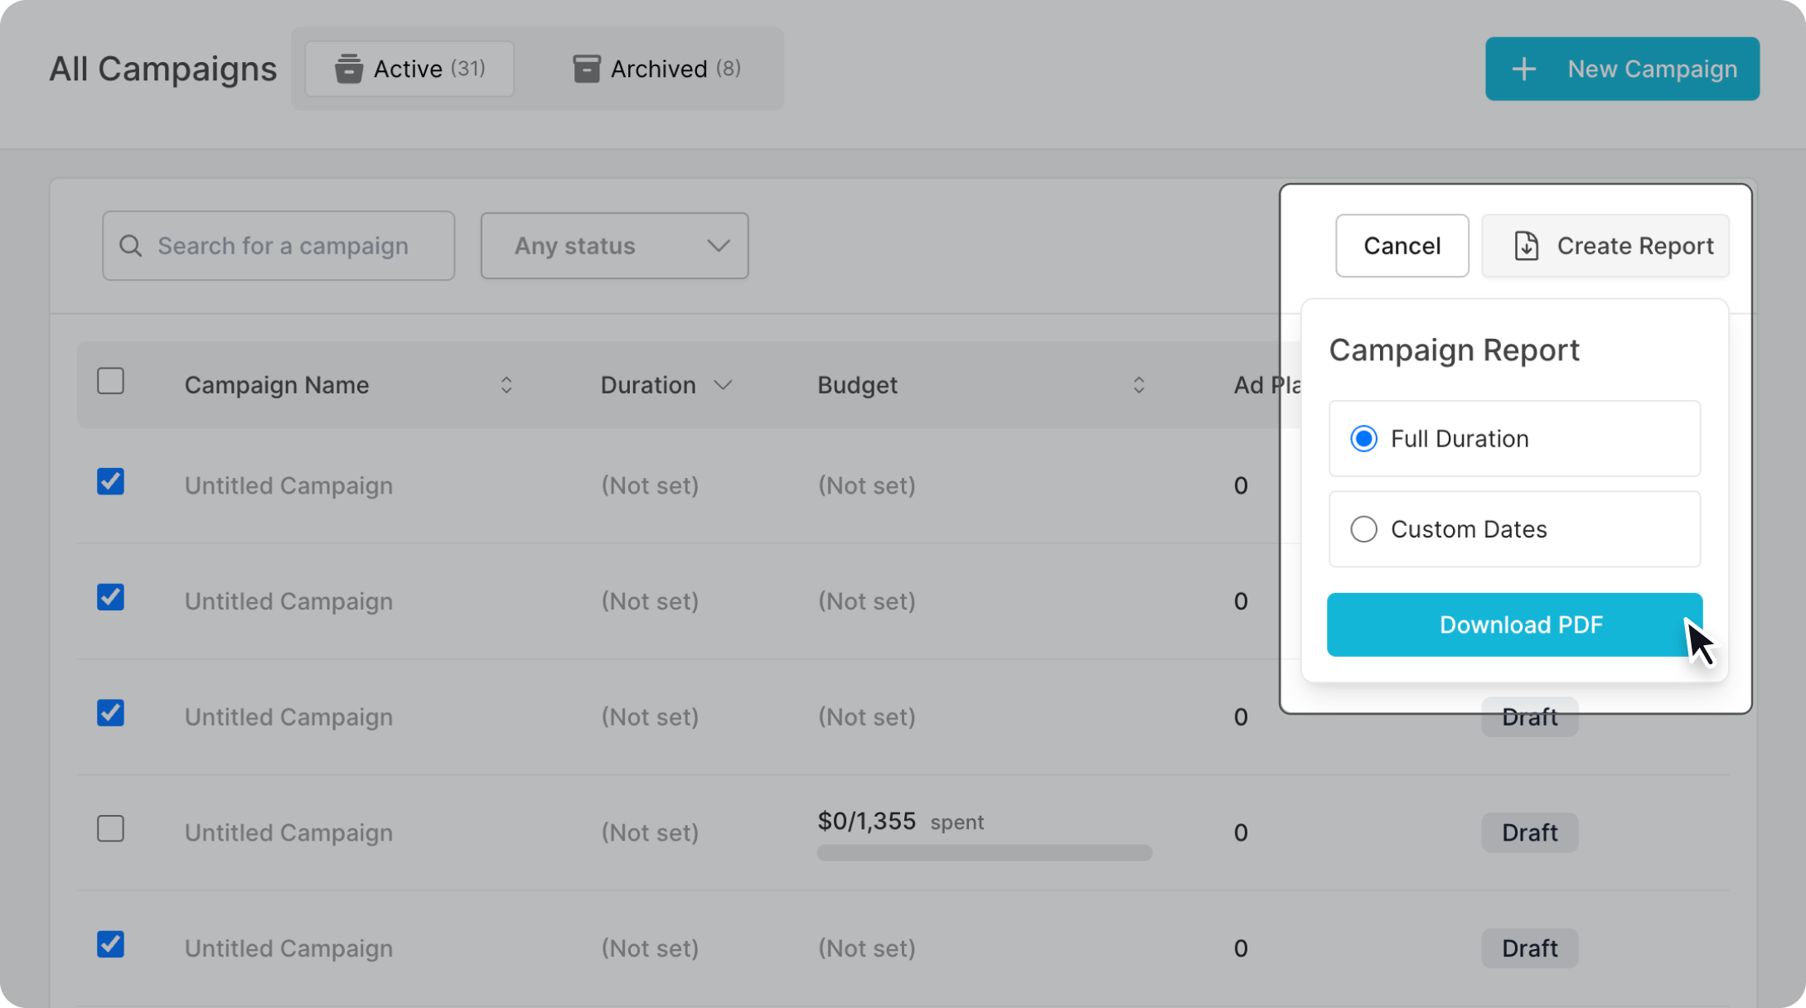
Task: Open the Any status dropdown
Action: coord(614,246)
